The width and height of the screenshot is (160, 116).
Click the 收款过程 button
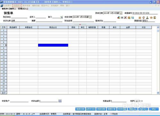click(x=101, y=109)
